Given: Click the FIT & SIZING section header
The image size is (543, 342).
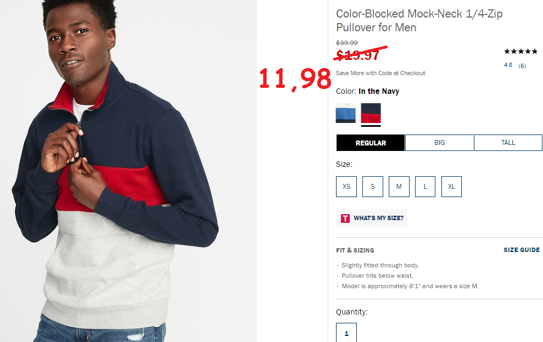Looking at the screenshot, I should pos(355,250).
